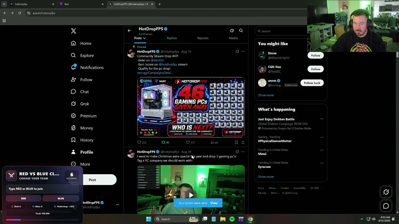Viewport: 399px width, 224px height.
Task: Open more options for #PhysicalGamesMatter trend
Action: pos(322,137)
